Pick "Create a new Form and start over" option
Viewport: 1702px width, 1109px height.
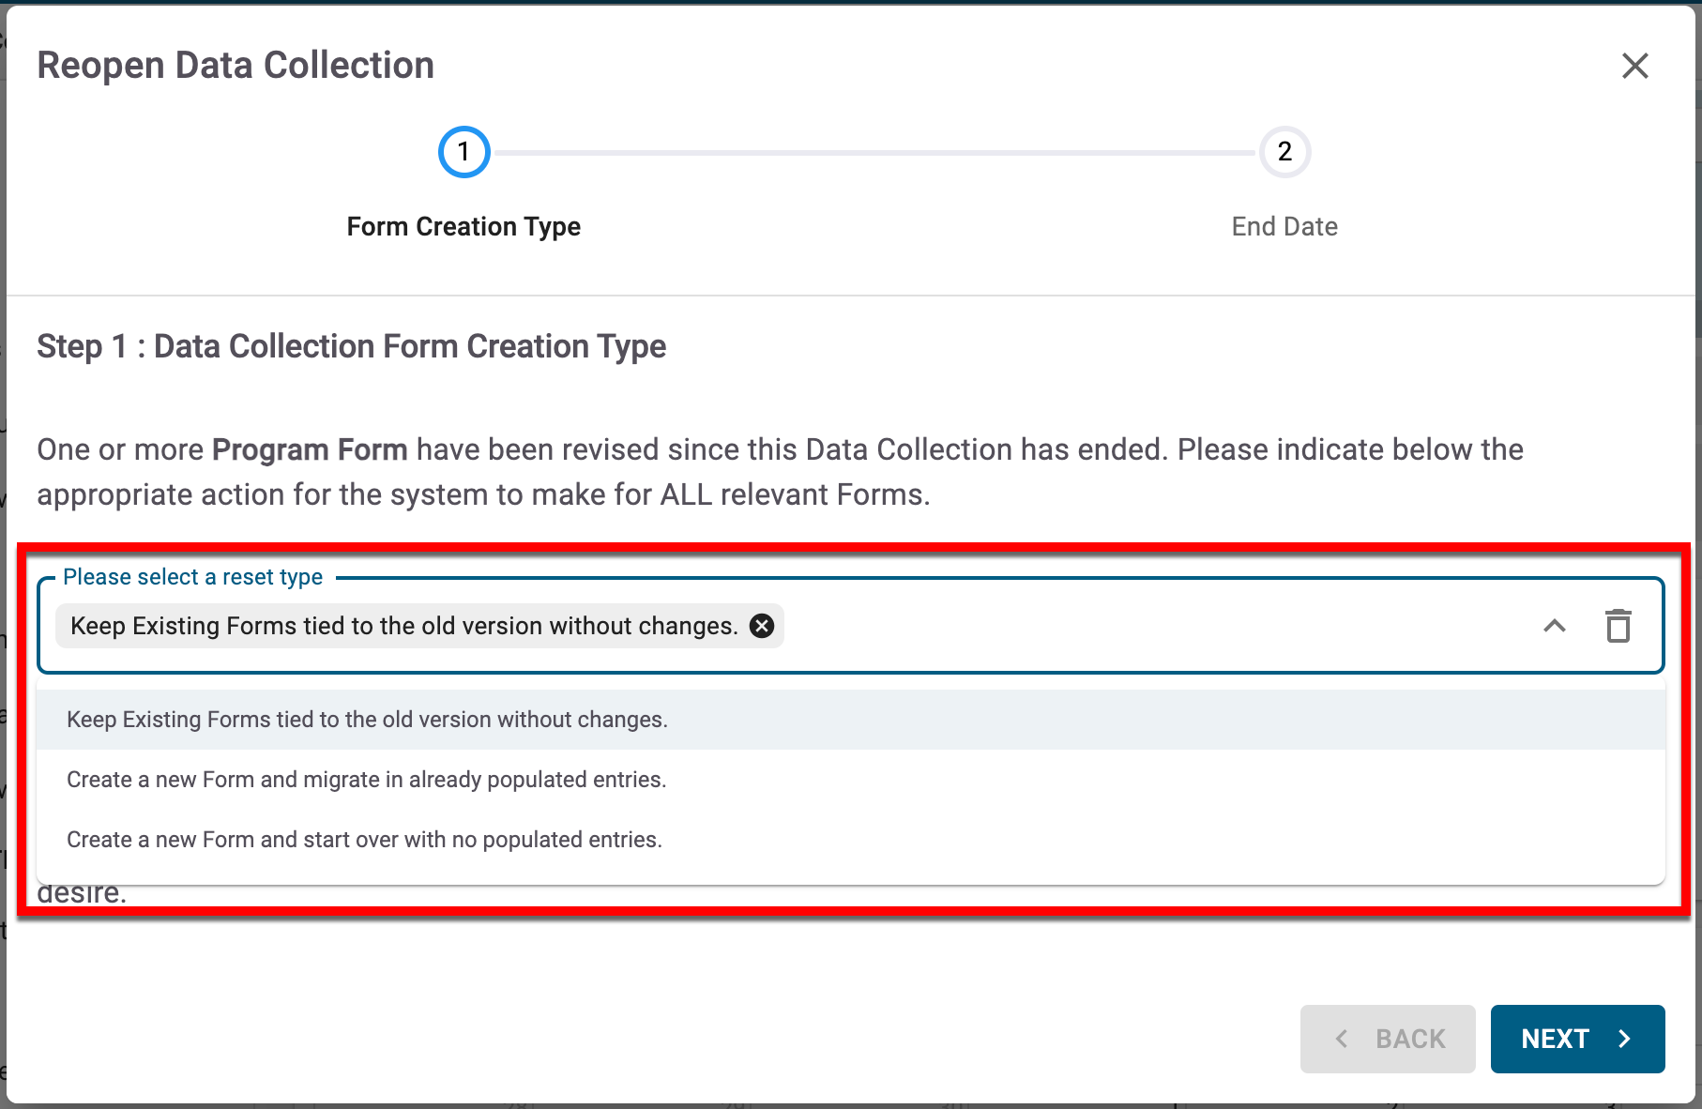pos(364,840)
